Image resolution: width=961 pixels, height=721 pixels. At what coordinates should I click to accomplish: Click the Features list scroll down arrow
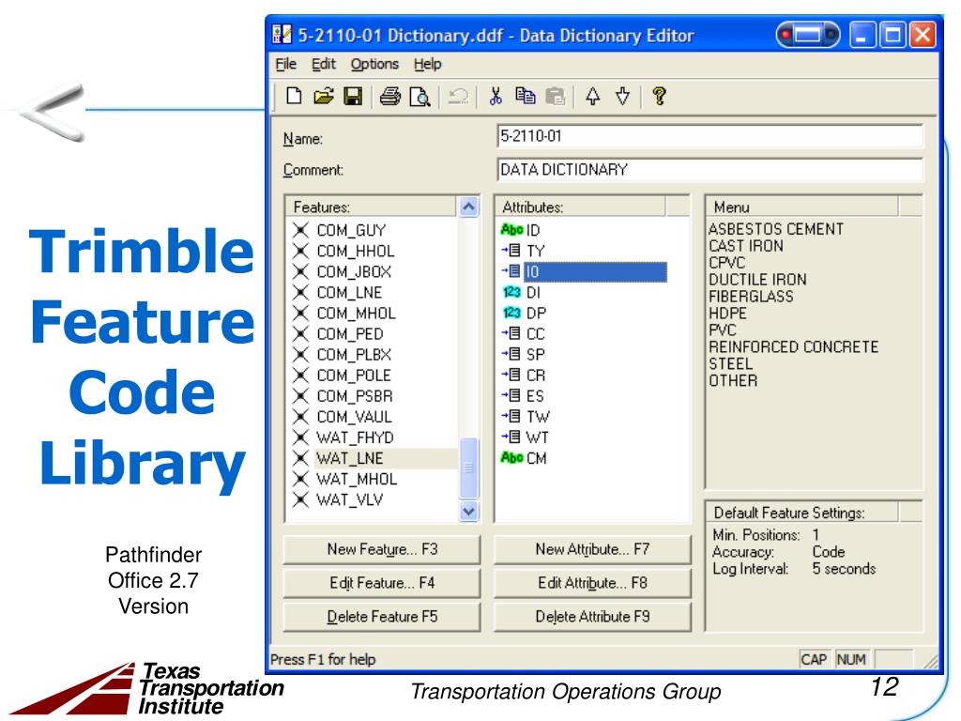[x=468, y=511]
